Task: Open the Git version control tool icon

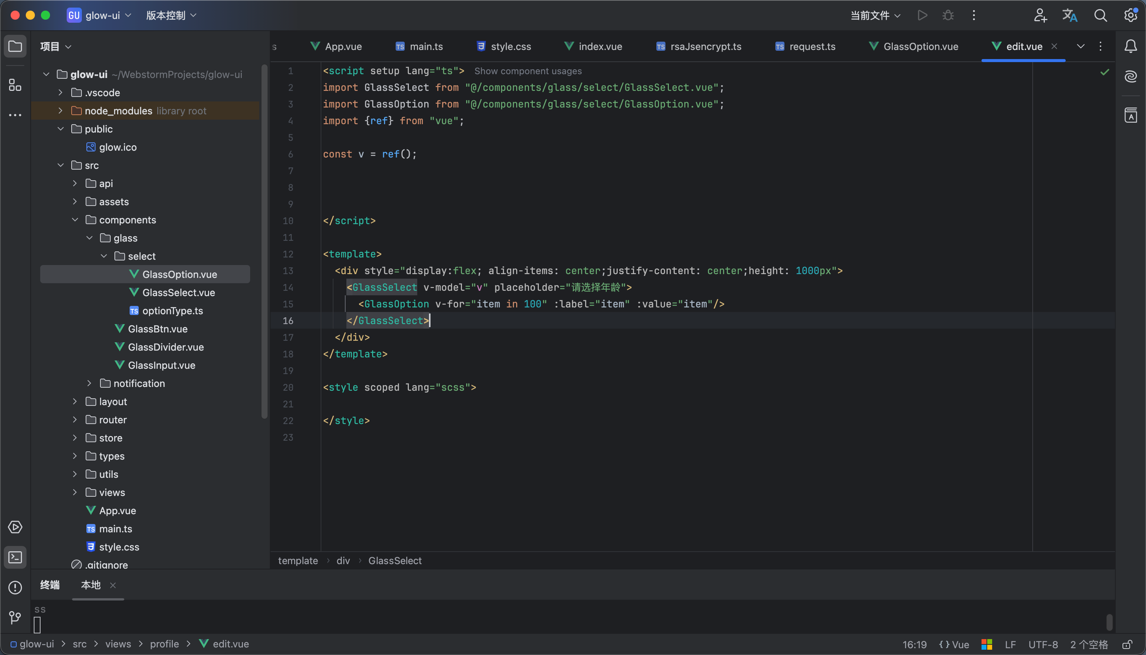Action: pos(15,617)
